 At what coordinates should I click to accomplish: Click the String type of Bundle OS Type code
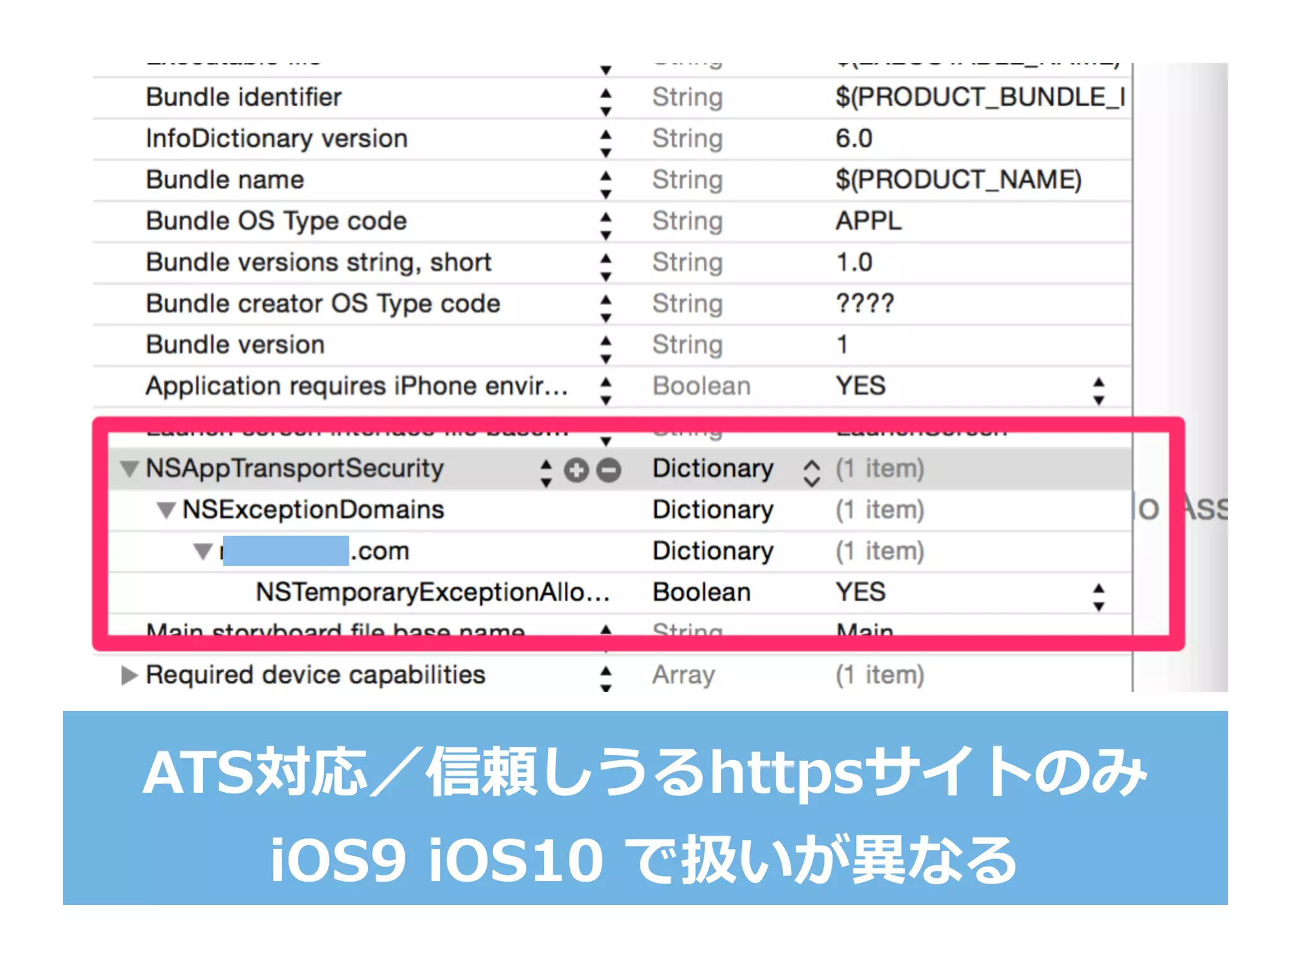point(687,221)
